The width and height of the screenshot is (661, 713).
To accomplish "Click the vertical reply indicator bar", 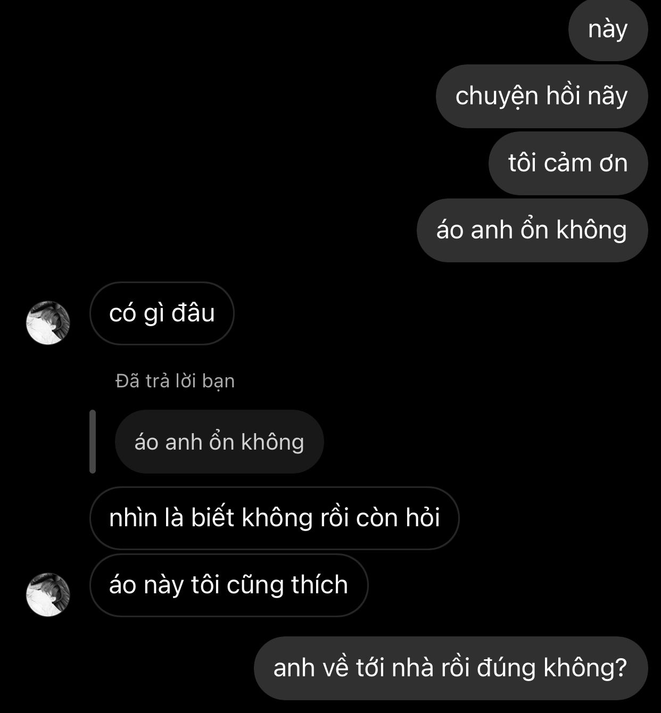I will coord(93,442).
